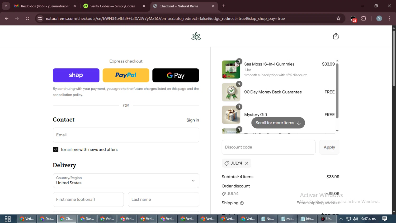
Task: Open the Natural Rems logo home link
Action: click(x=196, y=36)
